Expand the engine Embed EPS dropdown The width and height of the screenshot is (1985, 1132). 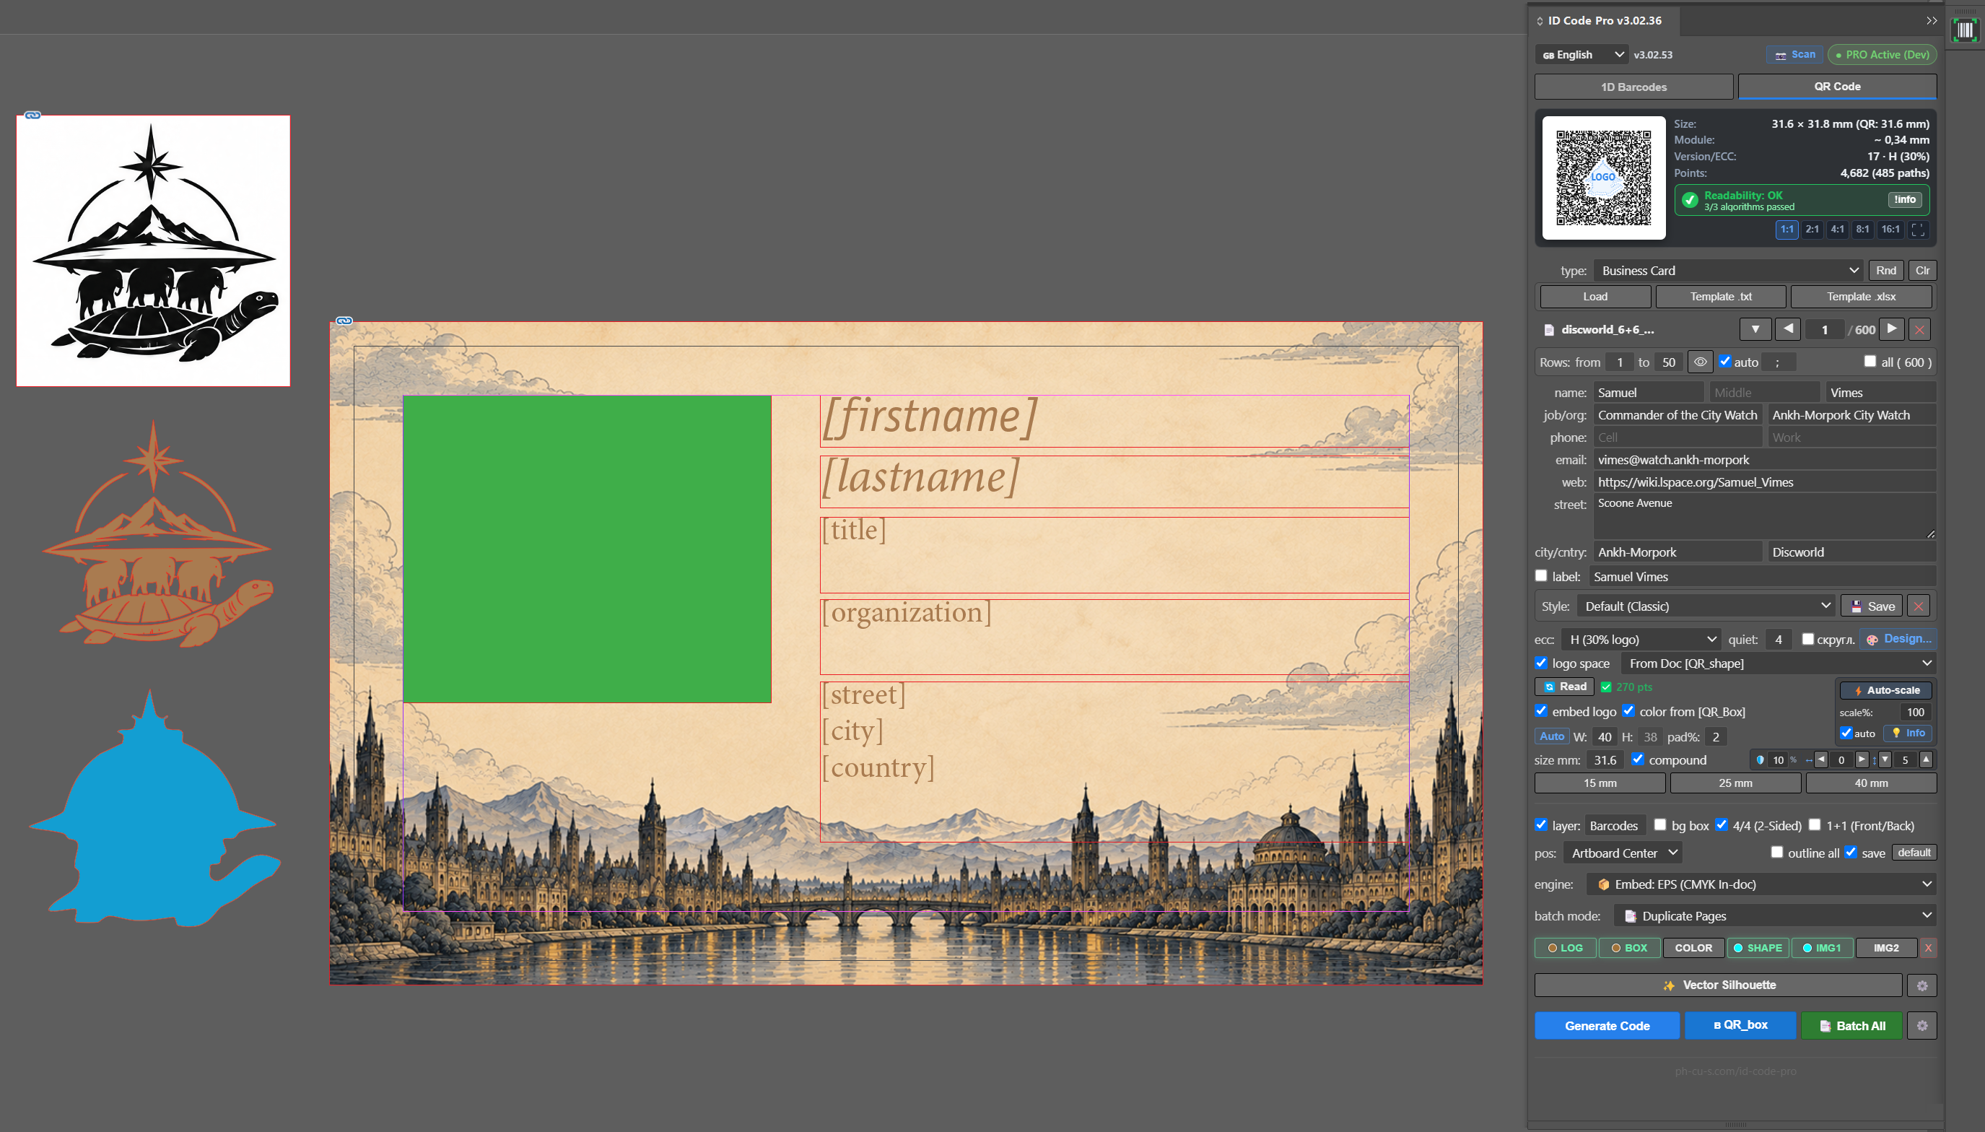pyautogui.click(x=1761, y=884)
